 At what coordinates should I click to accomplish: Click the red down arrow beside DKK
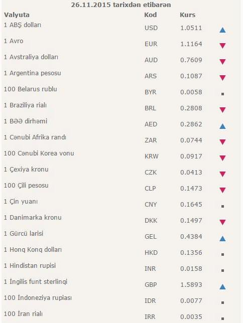tap(222, 222)
